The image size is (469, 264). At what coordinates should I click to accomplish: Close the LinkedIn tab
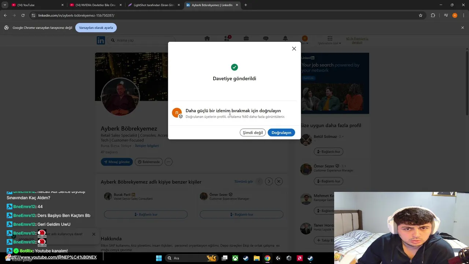[237, 5]
